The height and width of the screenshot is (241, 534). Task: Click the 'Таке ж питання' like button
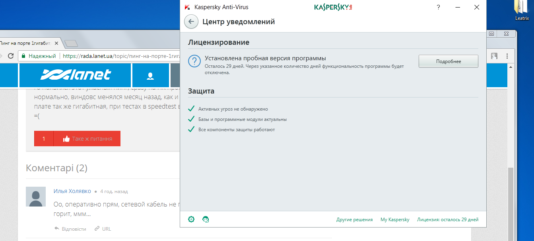[87, 139]
